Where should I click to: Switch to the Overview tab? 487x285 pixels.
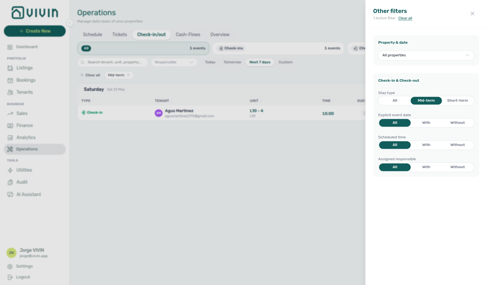click(220, 35)
